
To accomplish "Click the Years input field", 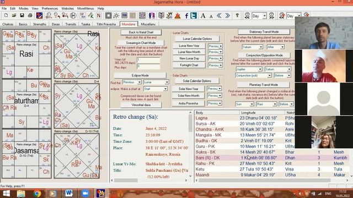I will click(148, 60).
